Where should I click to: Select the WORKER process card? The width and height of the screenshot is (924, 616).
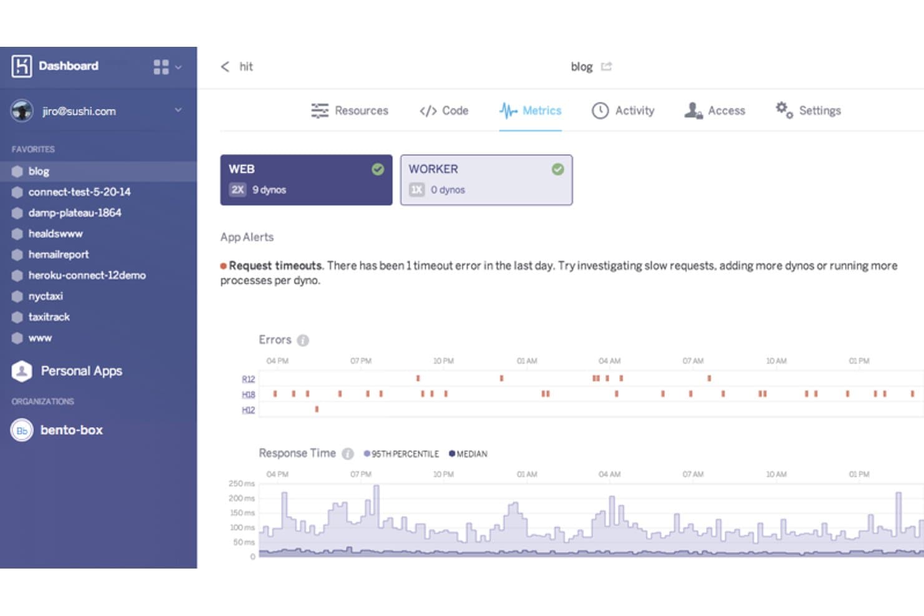coord(486,180)
